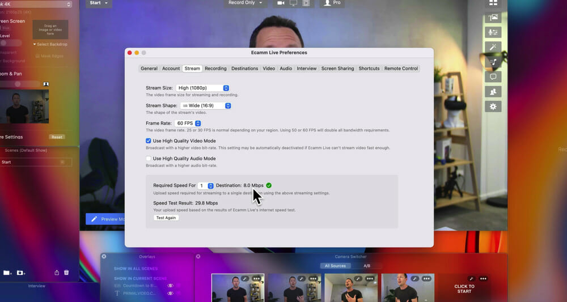Switch to Destinations preferences tab
This screenshot has height=302, width=567.
(245, 68)
